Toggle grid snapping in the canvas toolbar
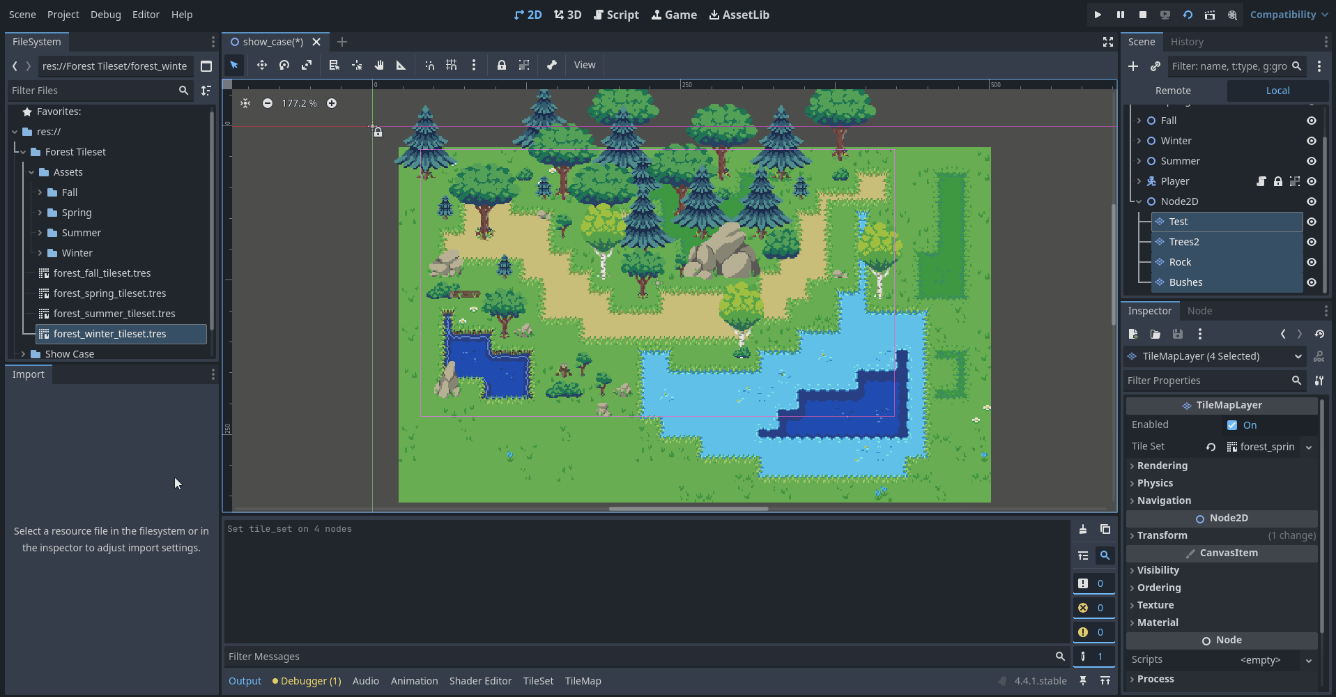Image resolution: width=1336 pixels, height=697 pixels. tap(451, 65)
